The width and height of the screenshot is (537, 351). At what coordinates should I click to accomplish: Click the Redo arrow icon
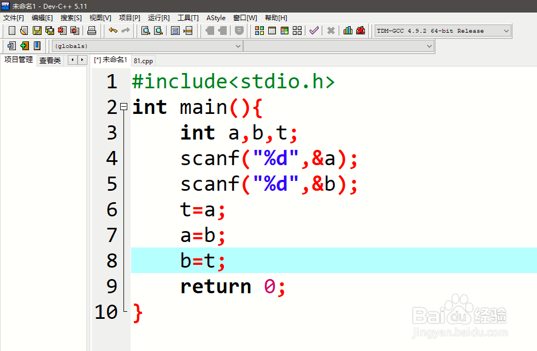[x=126, y=31]
